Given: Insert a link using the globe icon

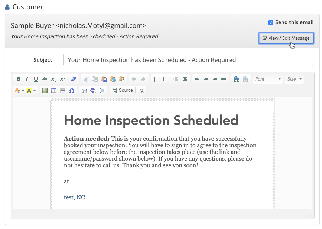Looking at the screenshot, I should pyautogui.click(x=236, y=79).
